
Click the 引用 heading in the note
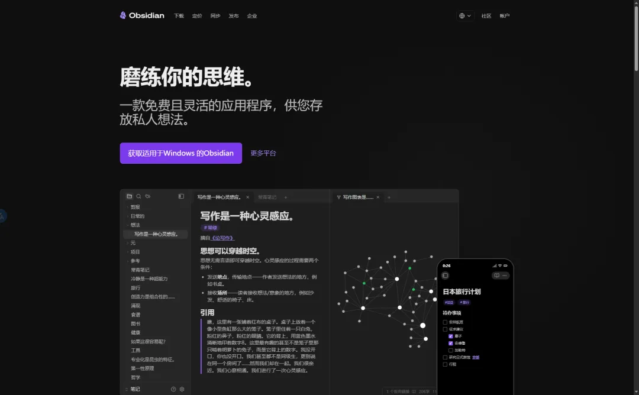[207, 313]
